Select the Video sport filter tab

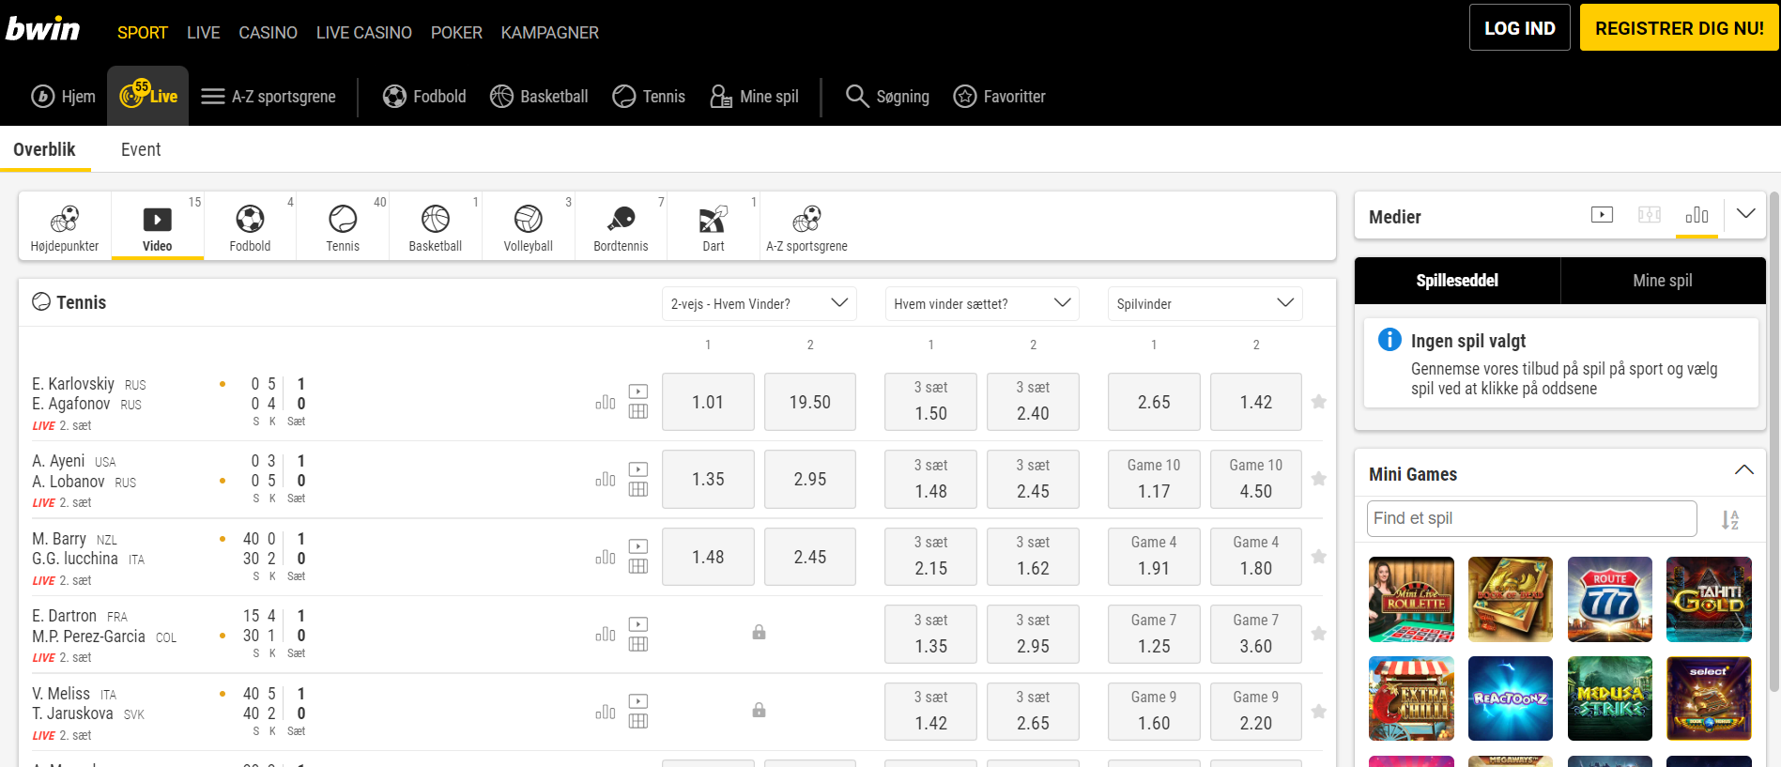[x=158, y=226]
